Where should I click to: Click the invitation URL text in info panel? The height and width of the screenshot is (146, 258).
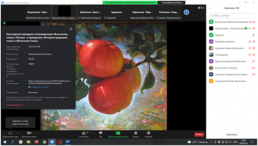click(49, 82)
